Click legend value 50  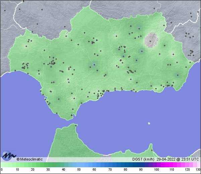79,169
